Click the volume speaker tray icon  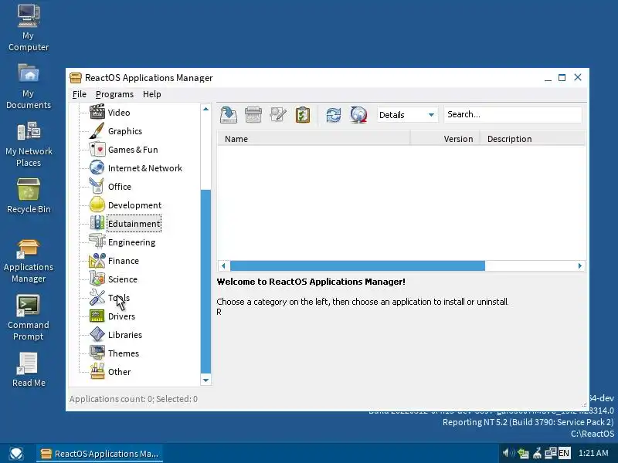509,453
